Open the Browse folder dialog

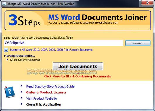[138, 43]
